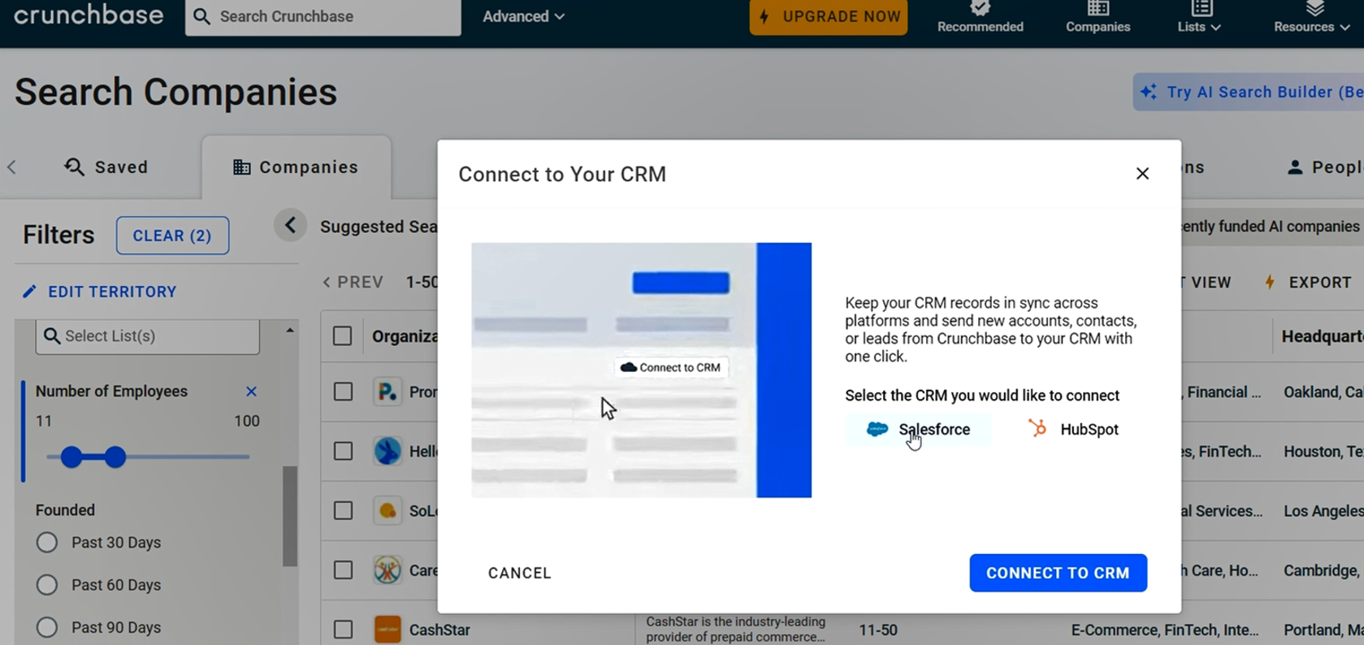Click the Select List(s) field
1364x645 pixels.
click(x=148, y=335)
